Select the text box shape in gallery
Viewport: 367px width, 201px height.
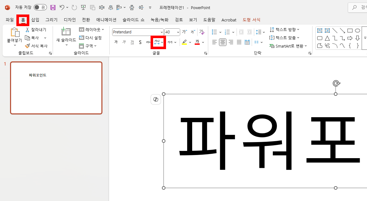[320, 31]
